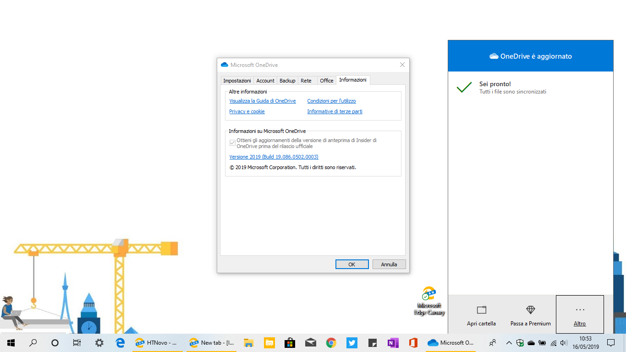
Task: Open the Action Center notifications icon
Action: click(x=610, y=342)
